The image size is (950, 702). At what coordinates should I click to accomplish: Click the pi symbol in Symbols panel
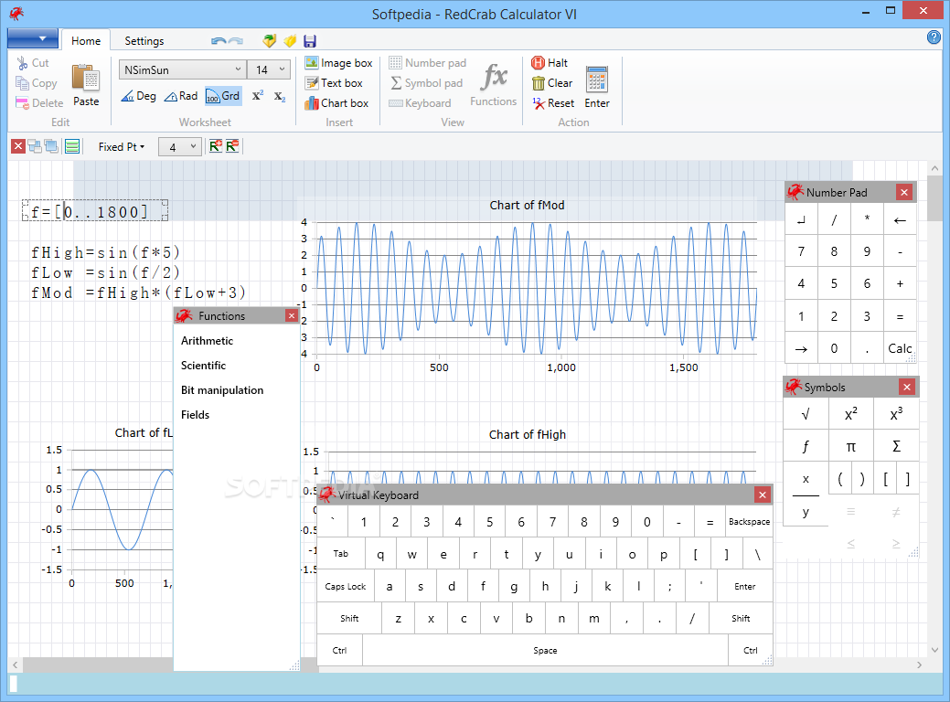[x=850, y=446]
